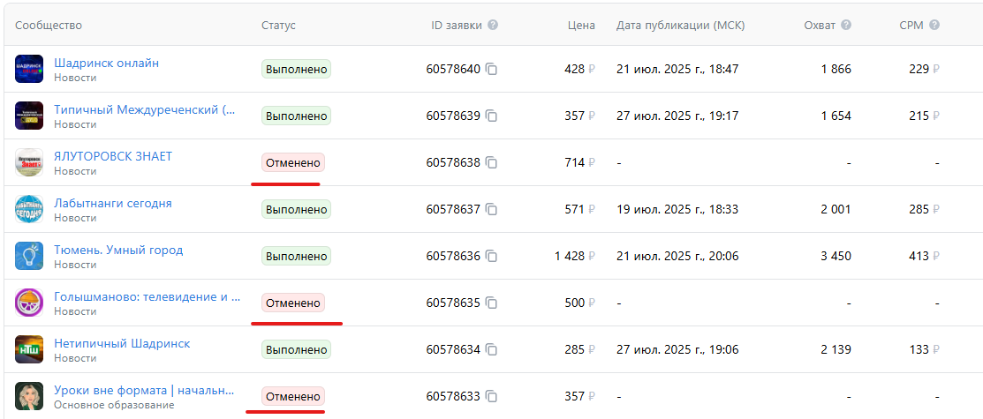Copy request ID 60578636

point(491,256)
